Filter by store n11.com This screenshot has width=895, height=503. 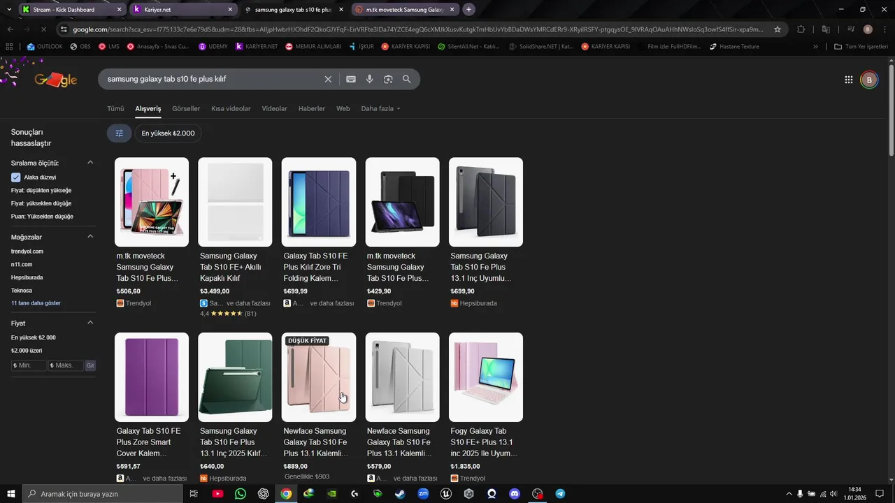[22, 264]
